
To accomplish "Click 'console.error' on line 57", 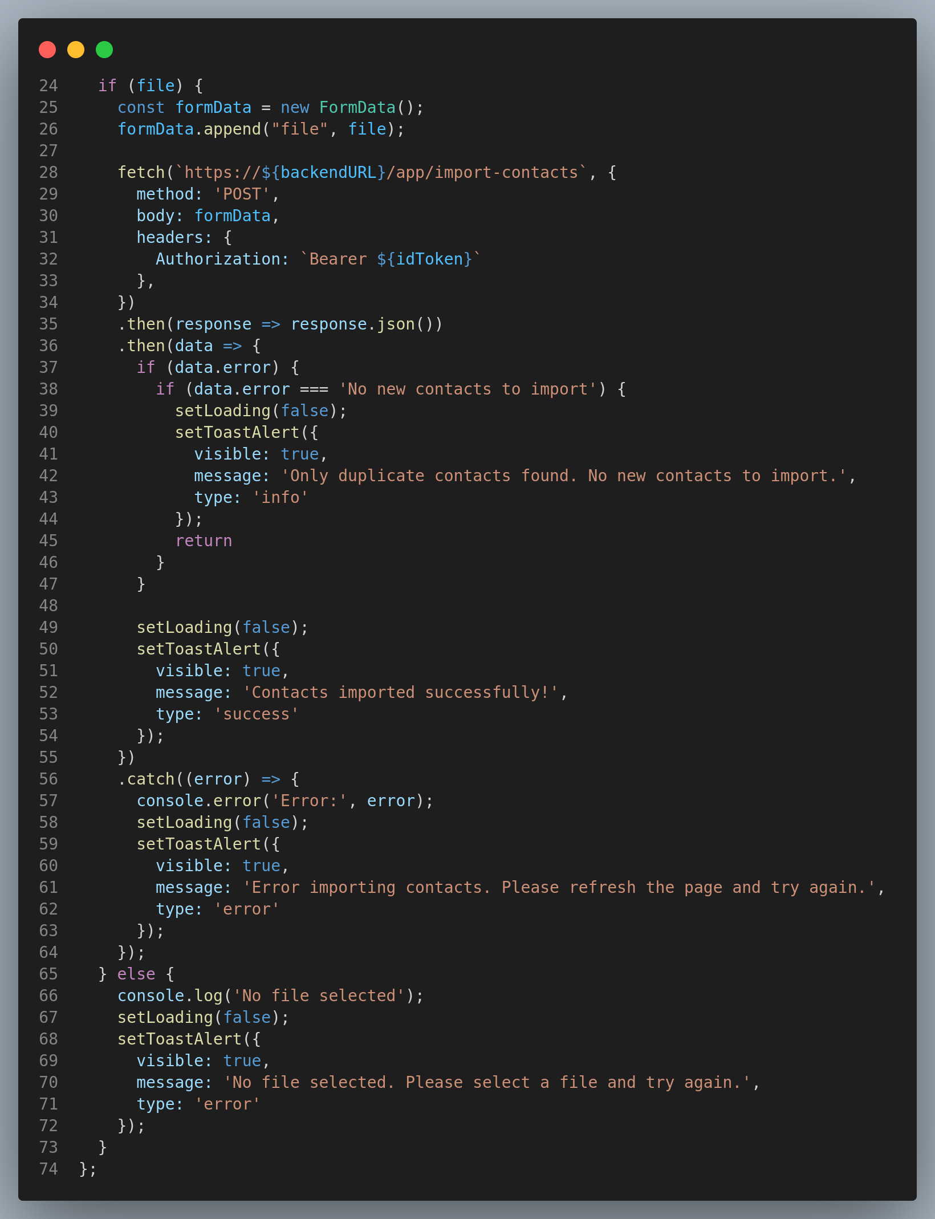I will pos(199,801).
